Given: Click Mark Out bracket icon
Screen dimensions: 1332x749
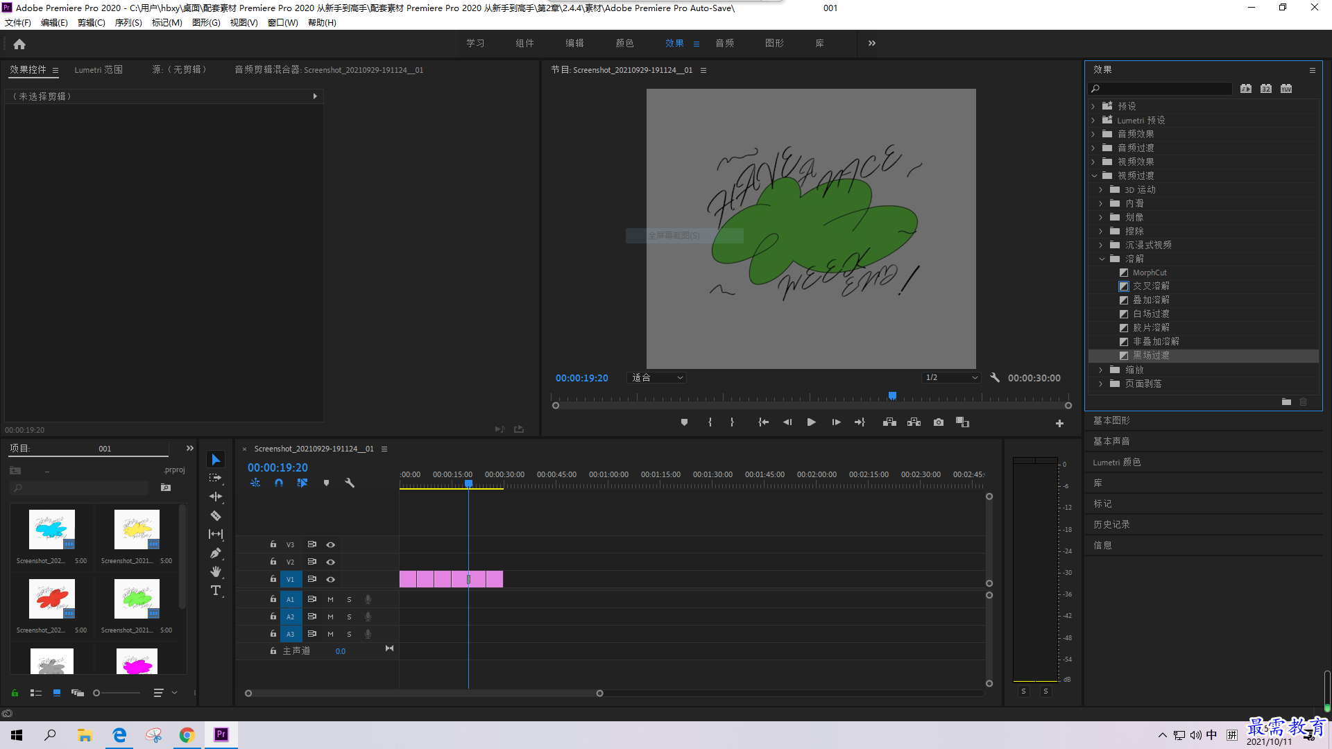Looking at the screenshot, I should [x=732, y=422].
